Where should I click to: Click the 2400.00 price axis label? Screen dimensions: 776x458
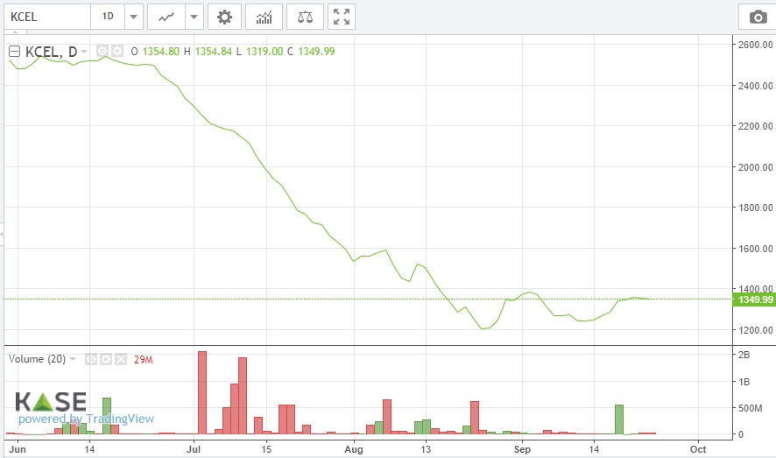[x=755, y=86]
